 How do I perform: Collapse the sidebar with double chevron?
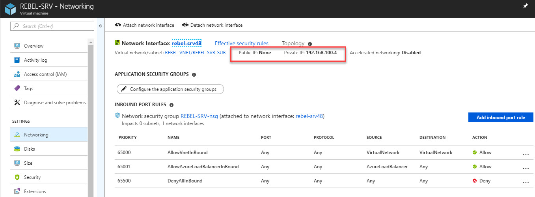(x=100, y=26)
